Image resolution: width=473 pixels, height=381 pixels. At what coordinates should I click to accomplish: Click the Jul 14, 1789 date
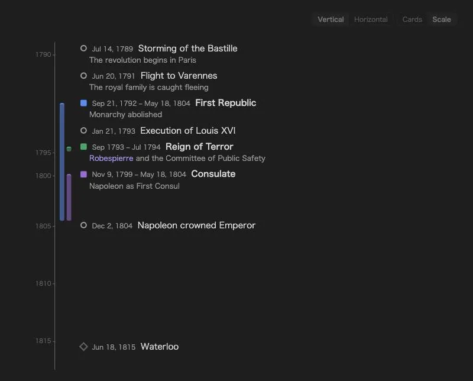[112, 49]
